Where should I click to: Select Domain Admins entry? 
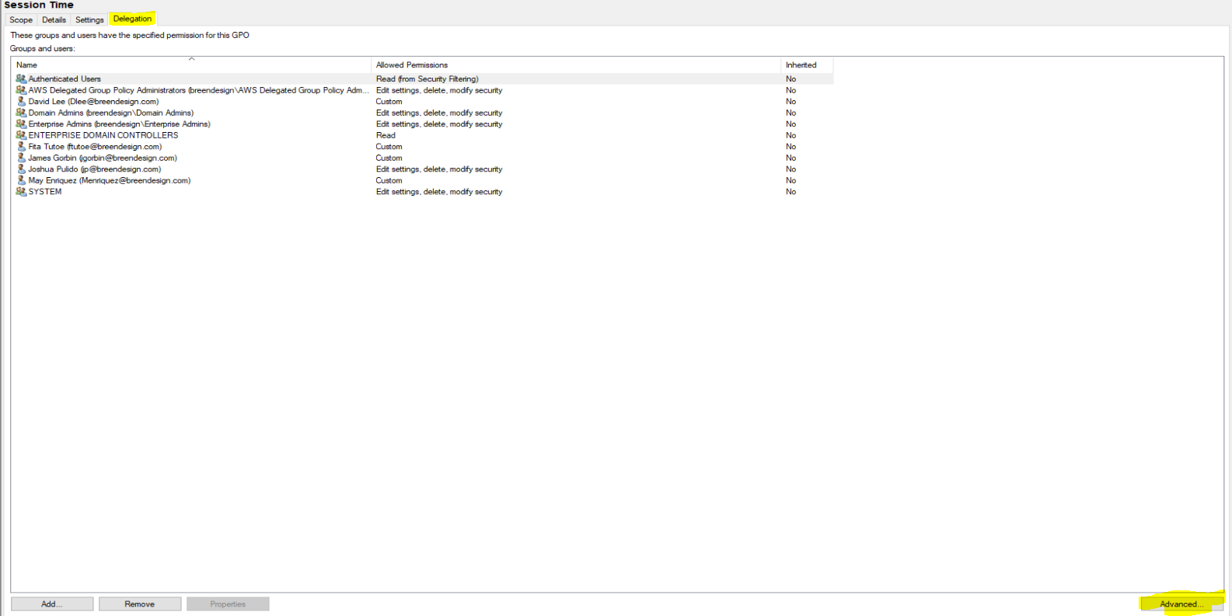tap(111, 113)
